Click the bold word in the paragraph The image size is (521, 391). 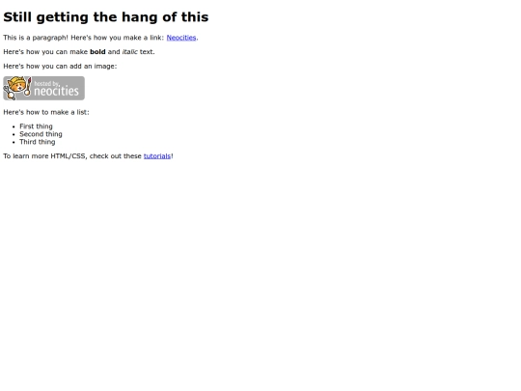[97, 52]
